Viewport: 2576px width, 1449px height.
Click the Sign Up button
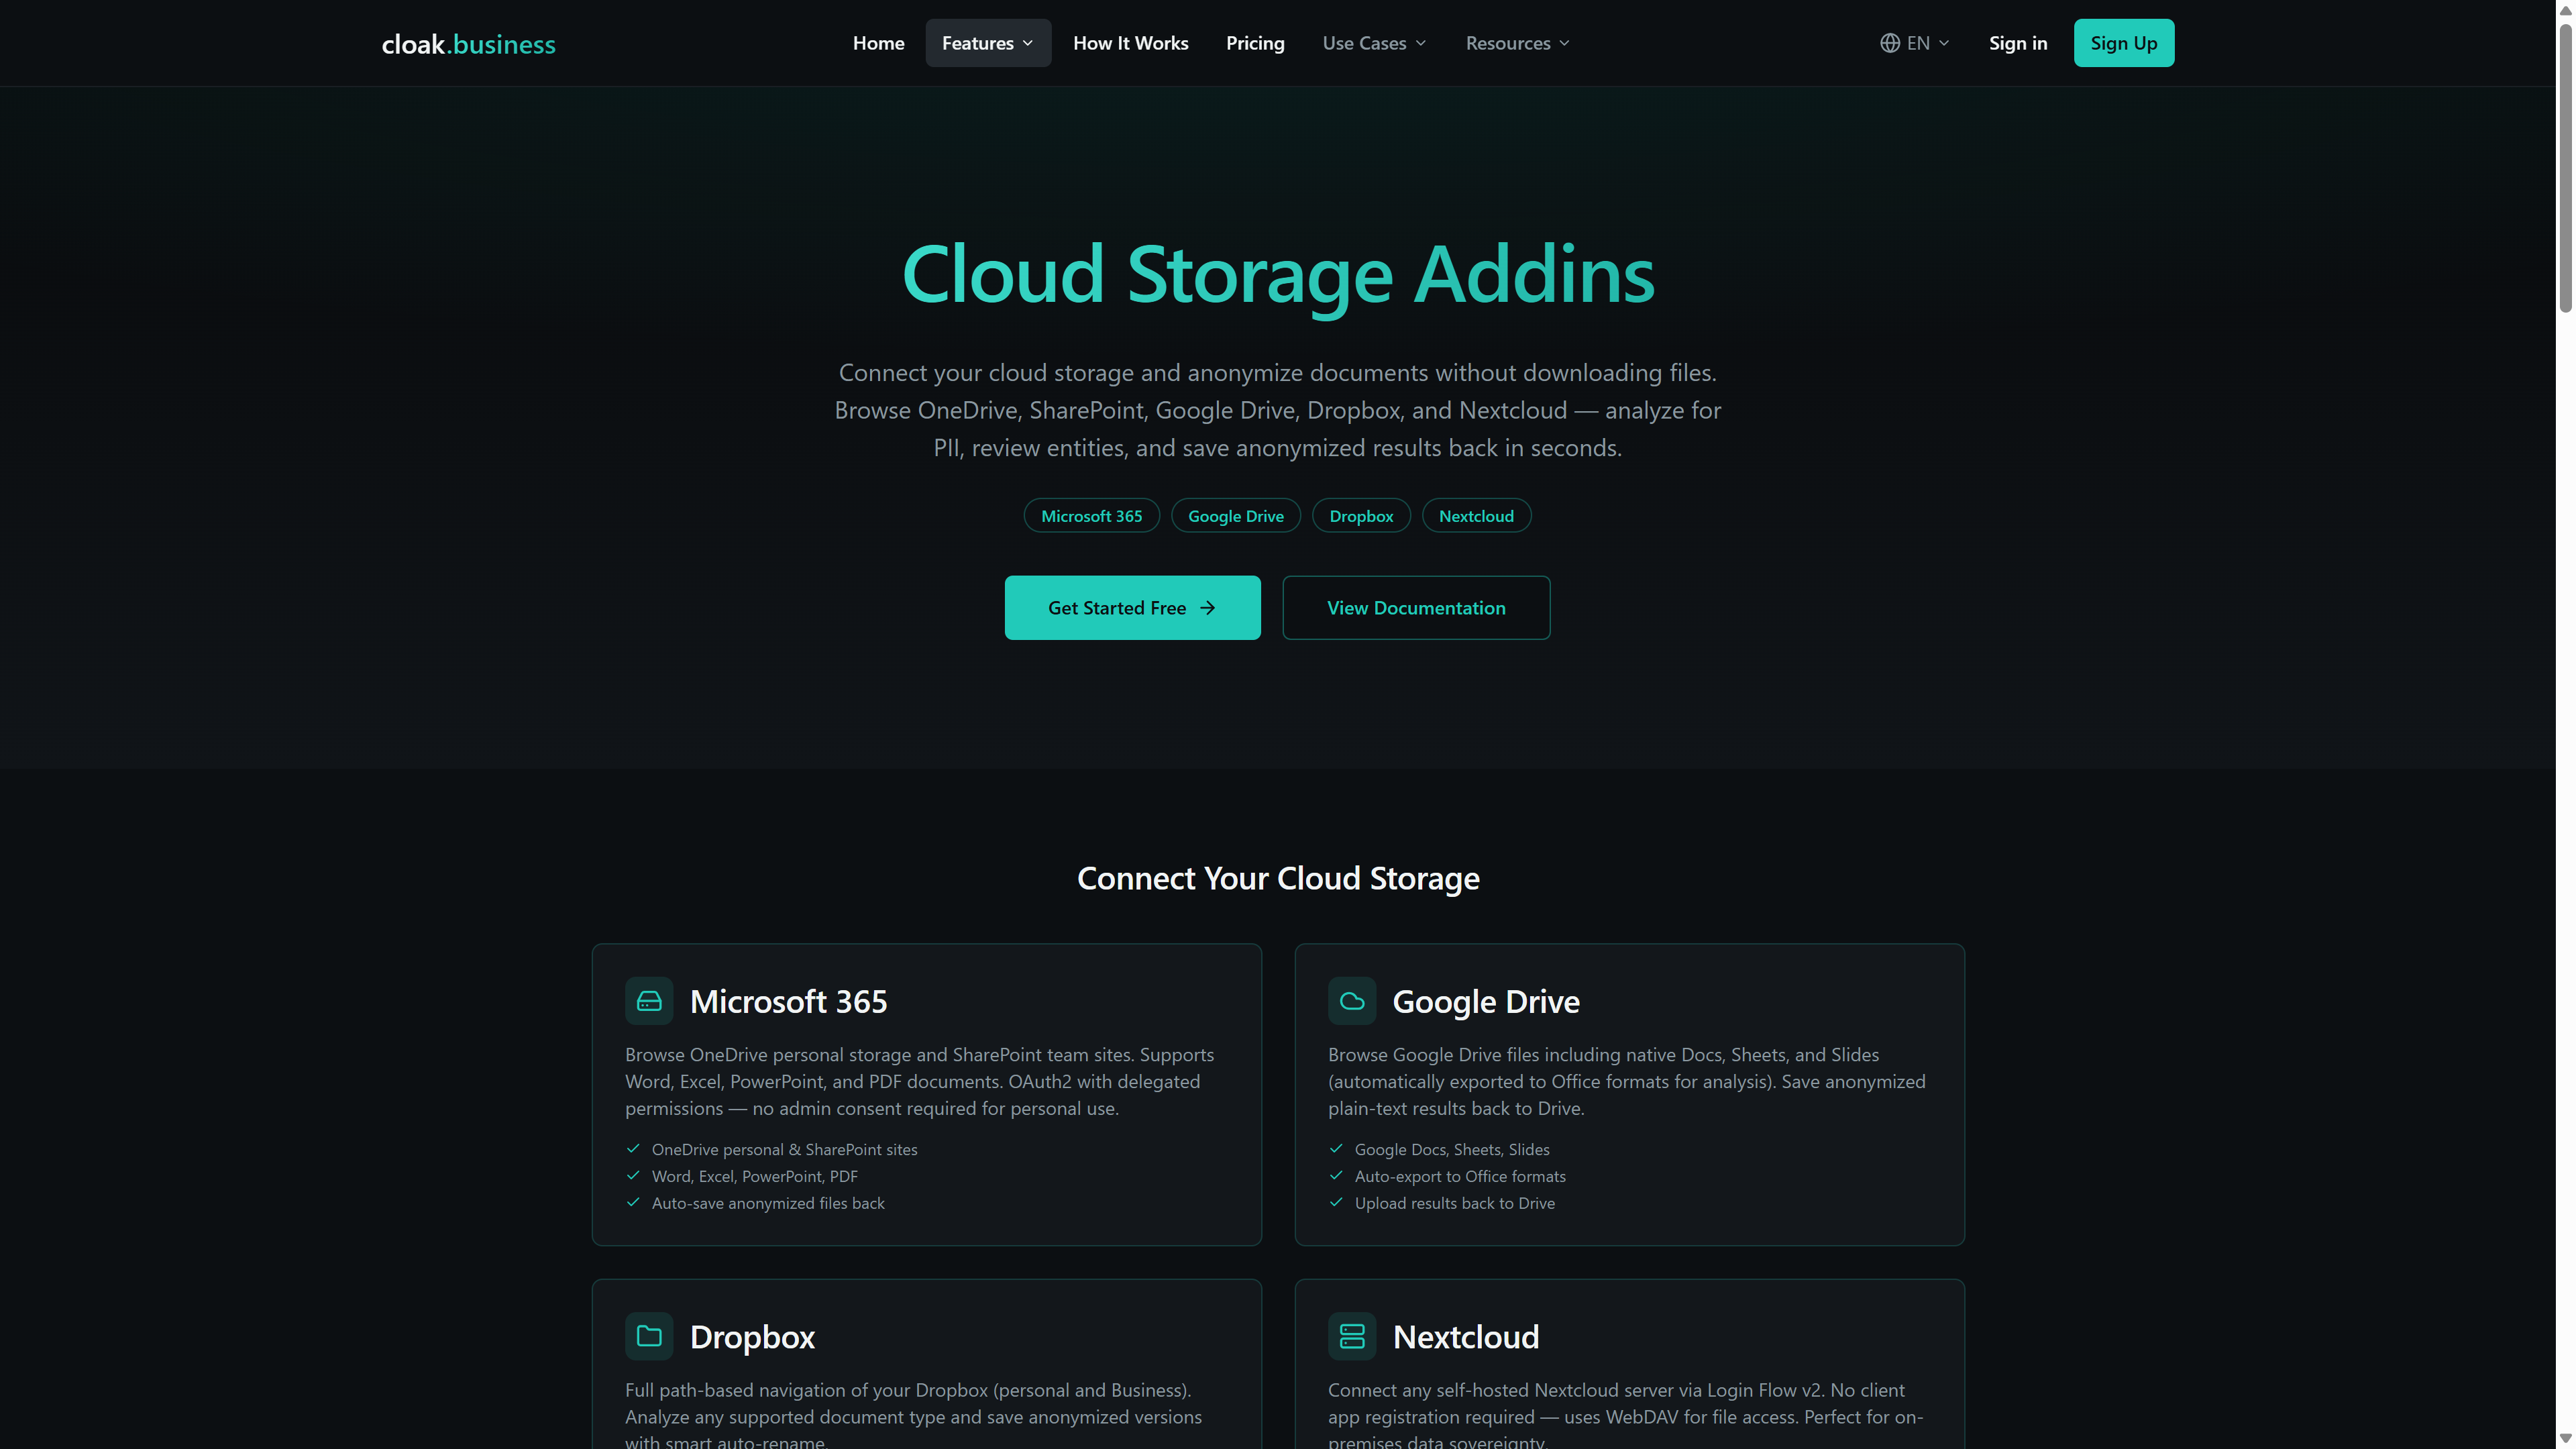pyautogui.click(x=2123, y=43)
